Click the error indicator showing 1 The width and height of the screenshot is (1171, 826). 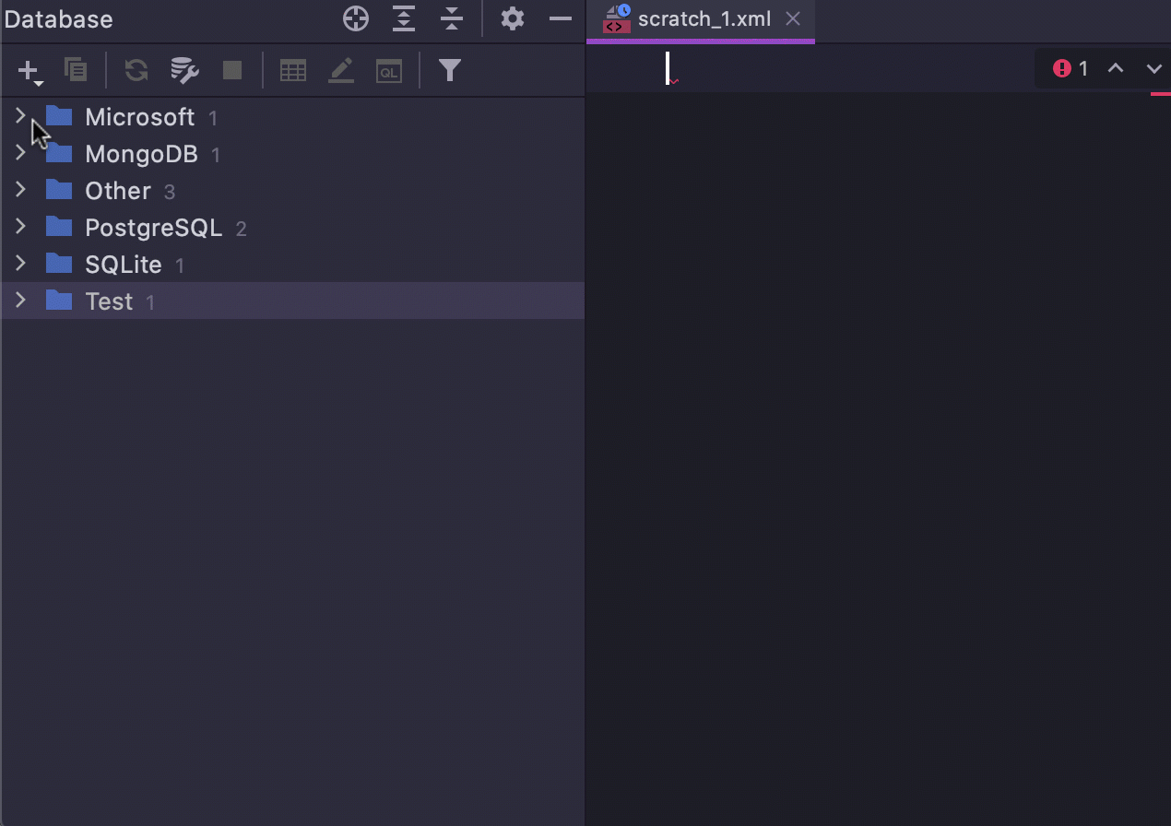(1070, 68)
